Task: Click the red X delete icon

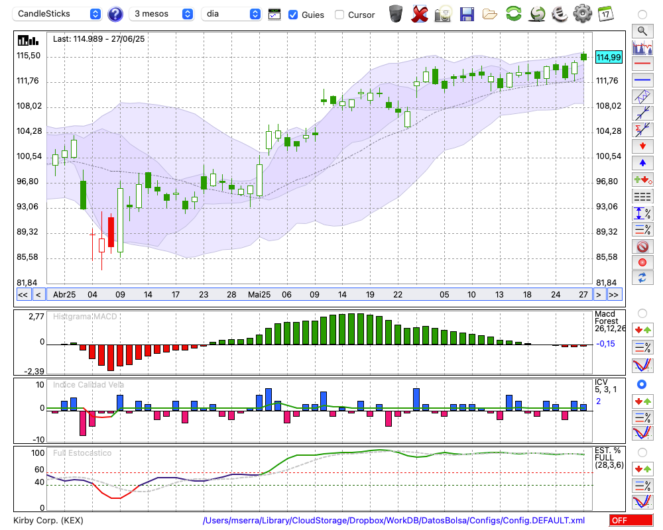Action: [420, 13]
